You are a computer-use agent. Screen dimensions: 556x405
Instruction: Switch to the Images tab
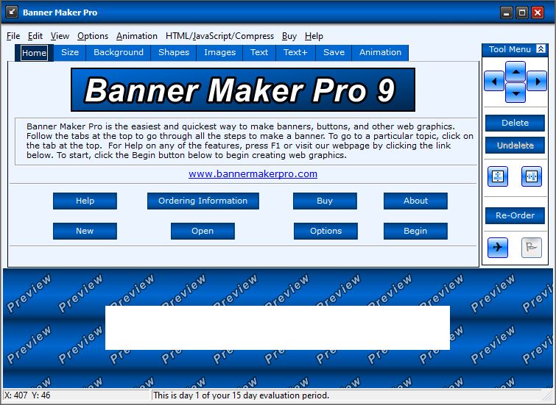[x=220, y=52]
